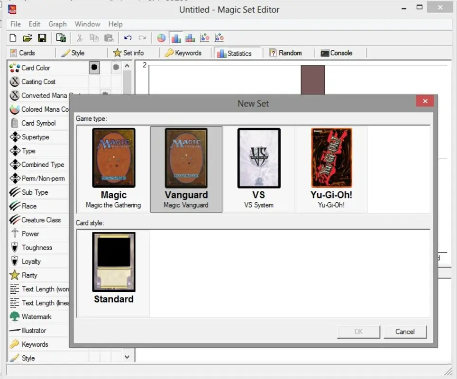Open an existing set file
This screenshot has height=379, width=457.
(27, 37)
